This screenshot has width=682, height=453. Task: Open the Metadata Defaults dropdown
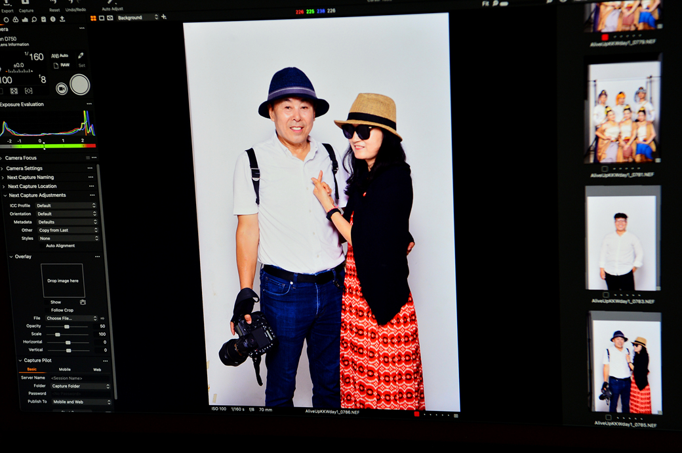click(x=68, y=222)
